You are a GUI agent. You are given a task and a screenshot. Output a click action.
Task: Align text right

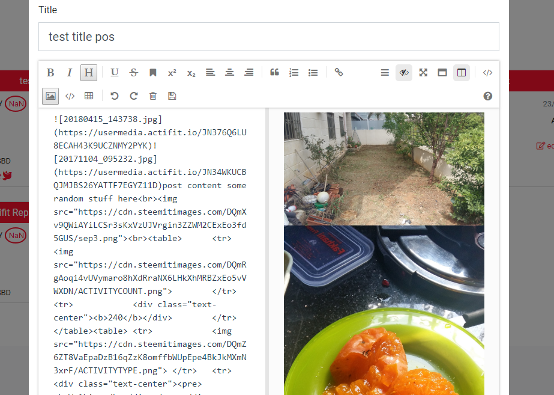(x=248, y=73)
